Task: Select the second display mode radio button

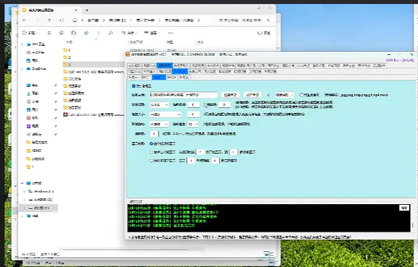Action: [150, 151]
